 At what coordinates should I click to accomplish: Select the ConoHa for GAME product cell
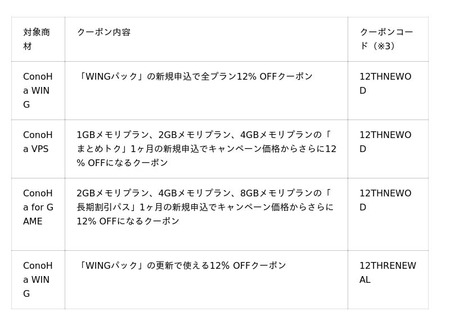click(x=38, y=207)
